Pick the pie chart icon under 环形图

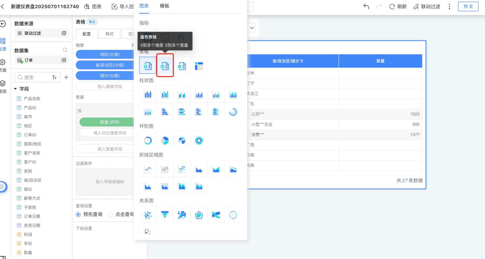pos(165,140)
